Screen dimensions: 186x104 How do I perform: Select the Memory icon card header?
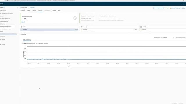point(81,27)
